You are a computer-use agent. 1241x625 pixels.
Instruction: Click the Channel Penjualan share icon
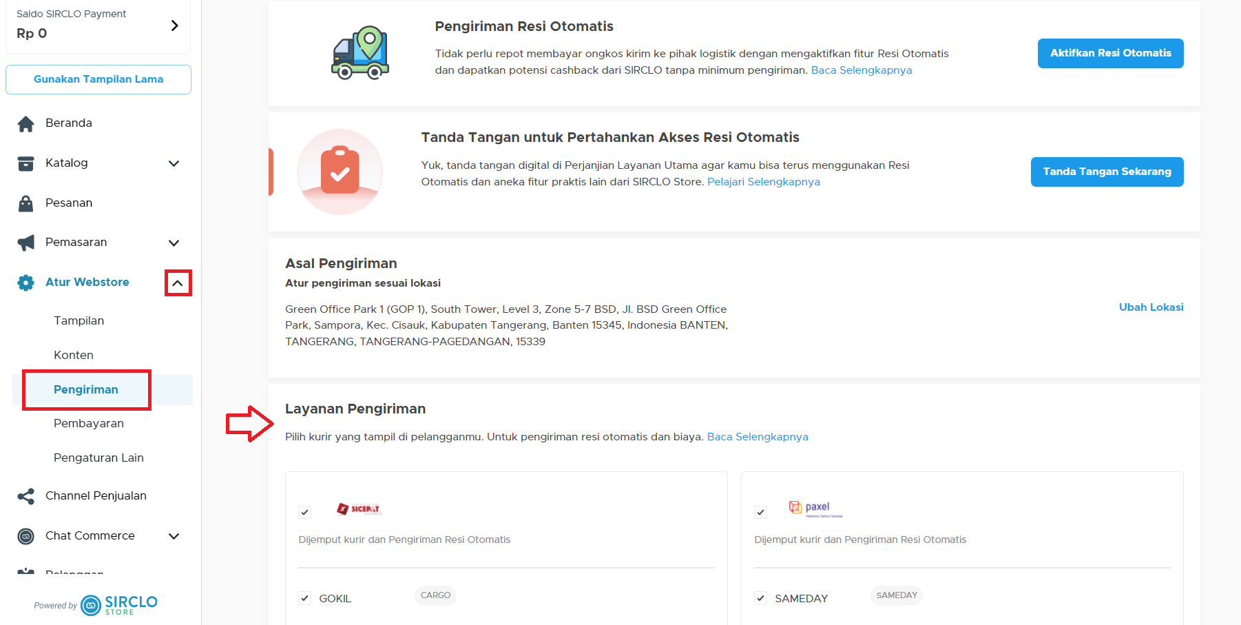(25, 496)
